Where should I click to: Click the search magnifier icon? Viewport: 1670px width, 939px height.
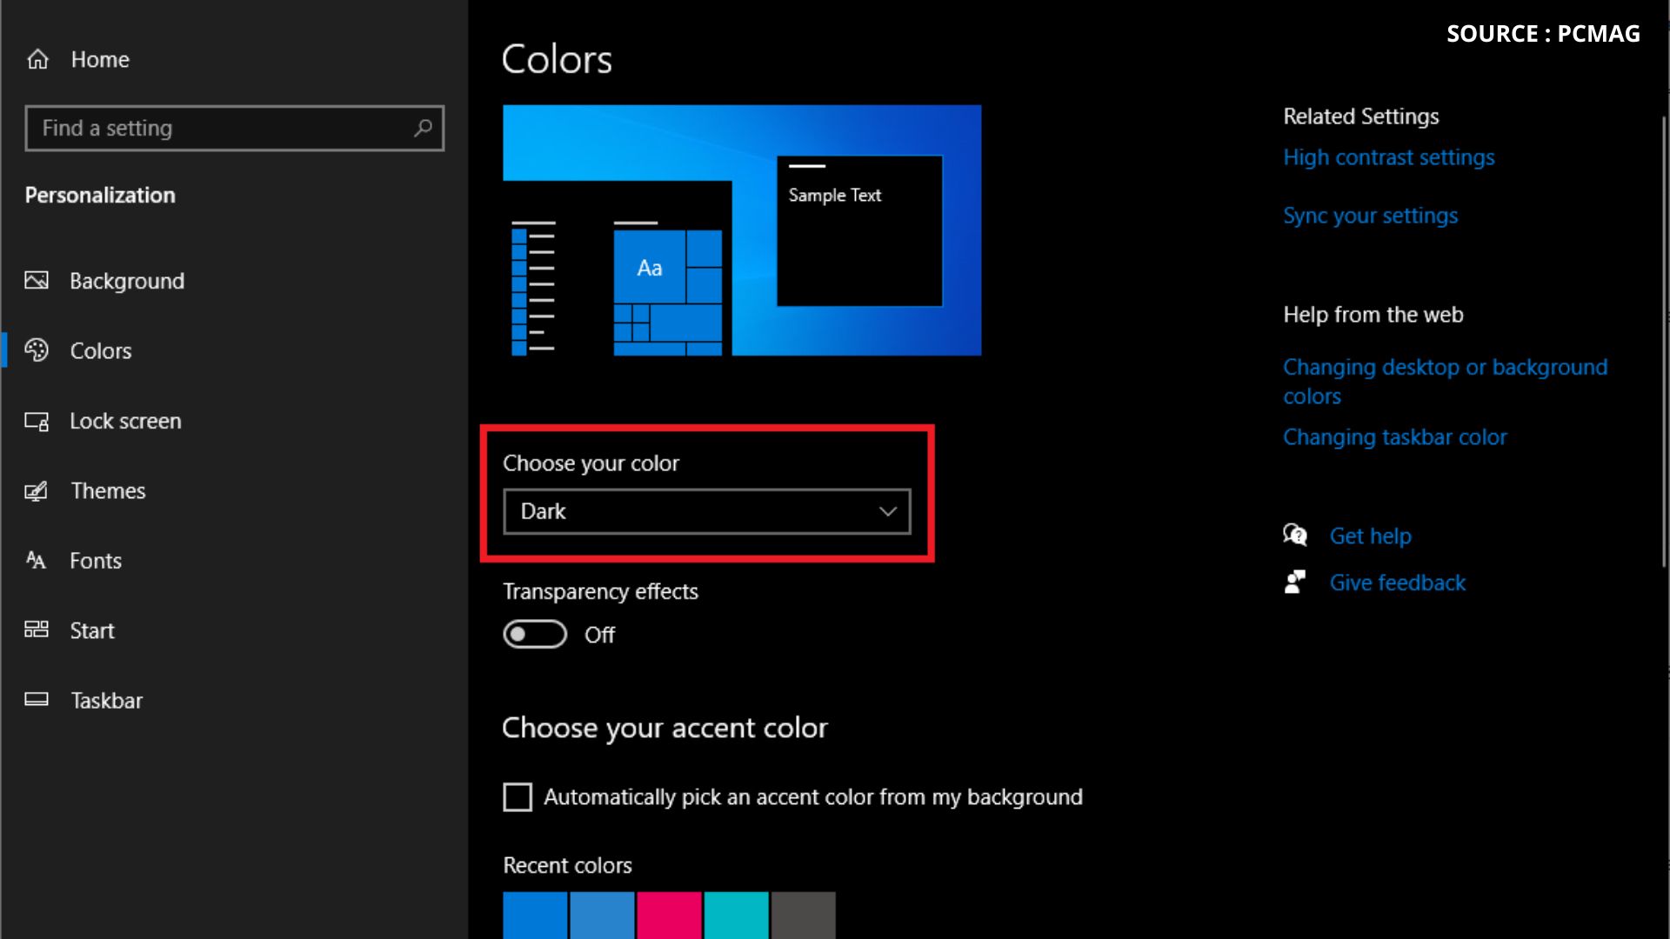click(423, 128)
